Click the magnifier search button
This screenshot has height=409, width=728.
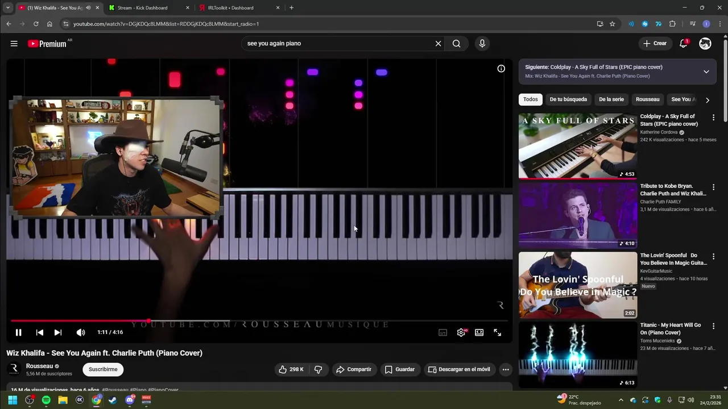[456, 44]
